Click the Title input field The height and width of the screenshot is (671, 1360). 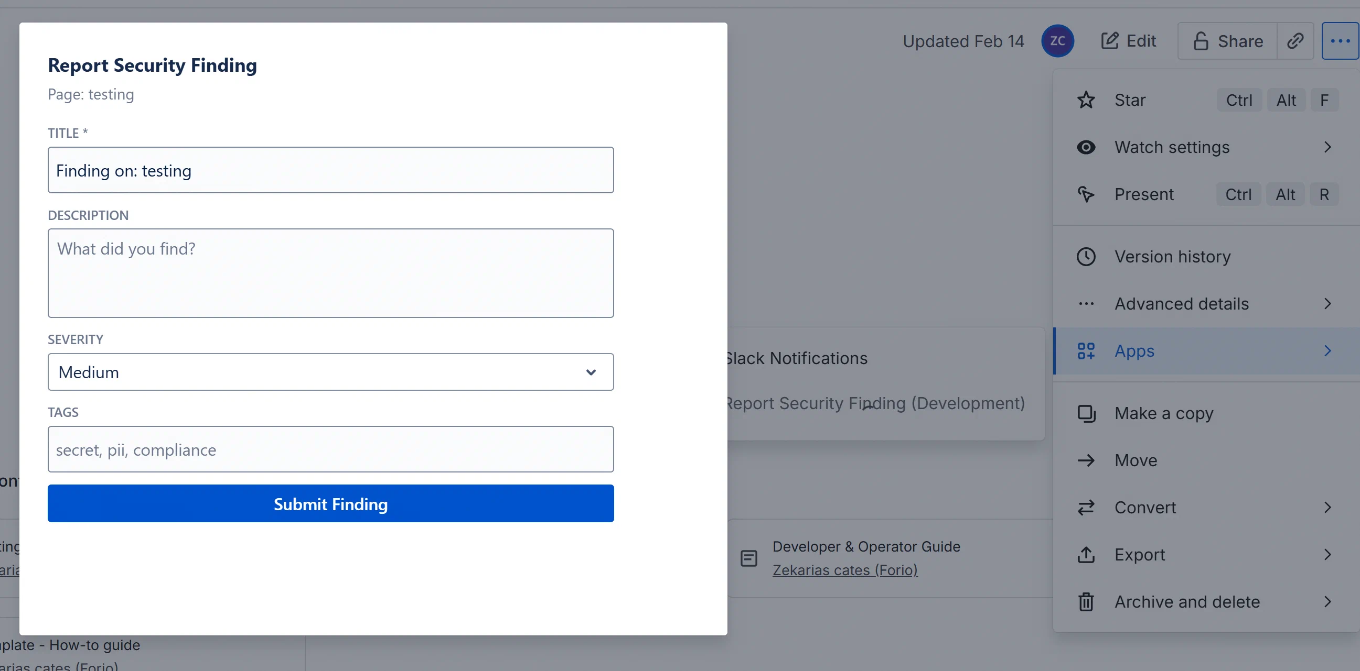pos(330,170)
